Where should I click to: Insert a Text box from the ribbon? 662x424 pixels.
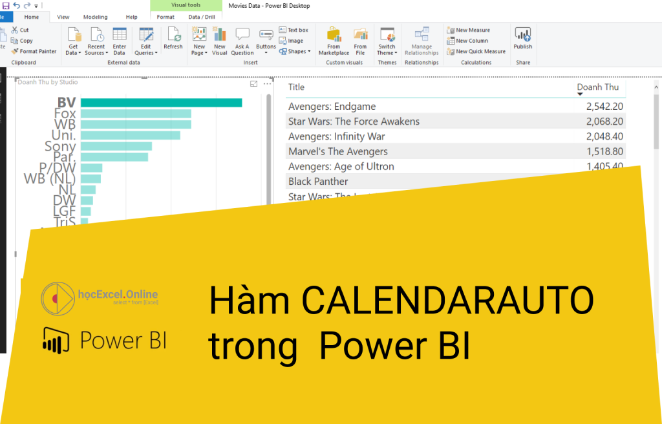(x=294, y=29)
